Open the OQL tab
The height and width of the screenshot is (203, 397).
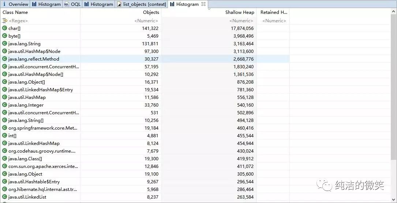point(72,4)
